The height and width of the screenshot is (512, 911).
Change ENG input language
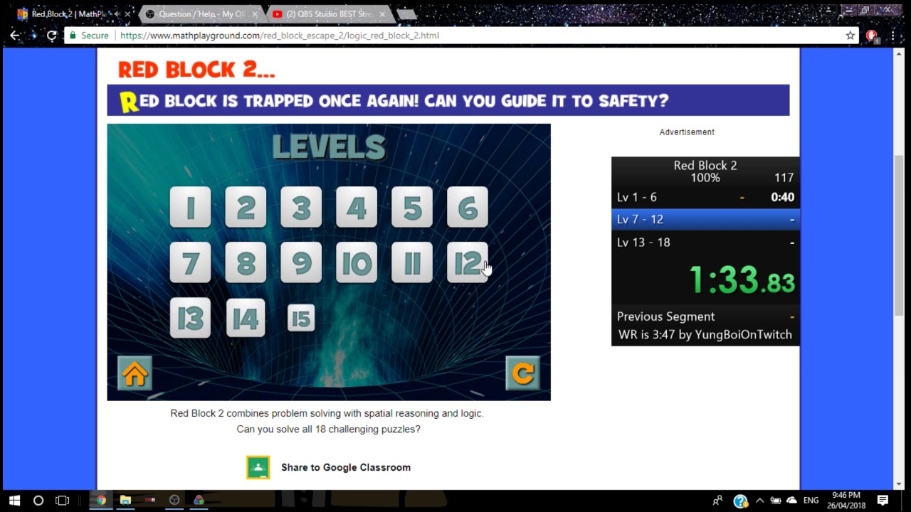click(811, 501)
